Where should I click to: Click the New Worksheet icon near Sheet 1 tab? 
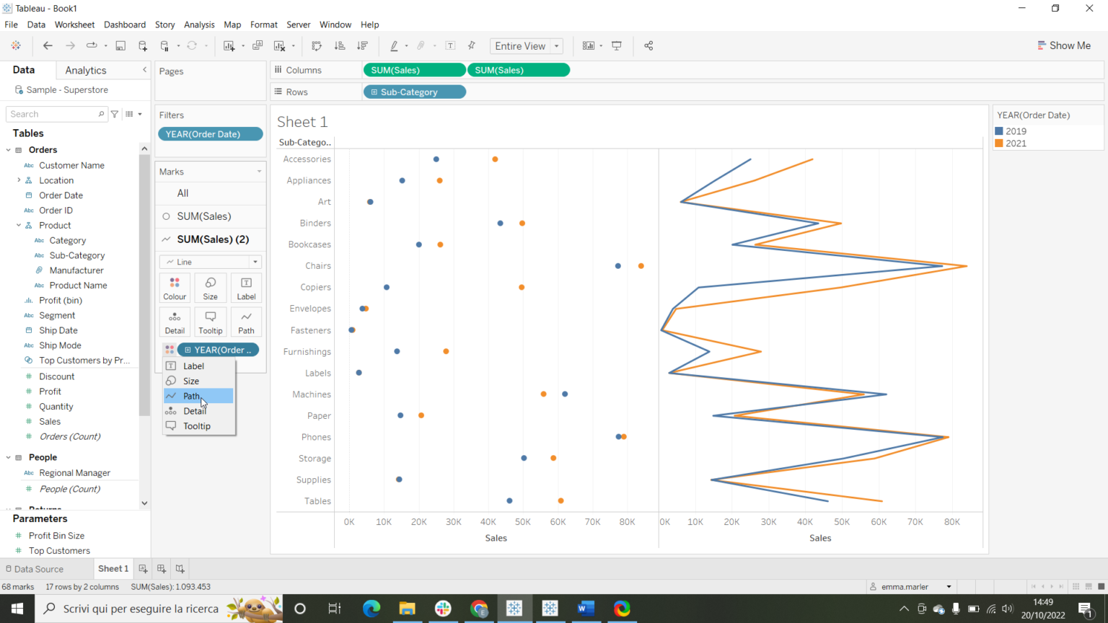pos(143,569)
